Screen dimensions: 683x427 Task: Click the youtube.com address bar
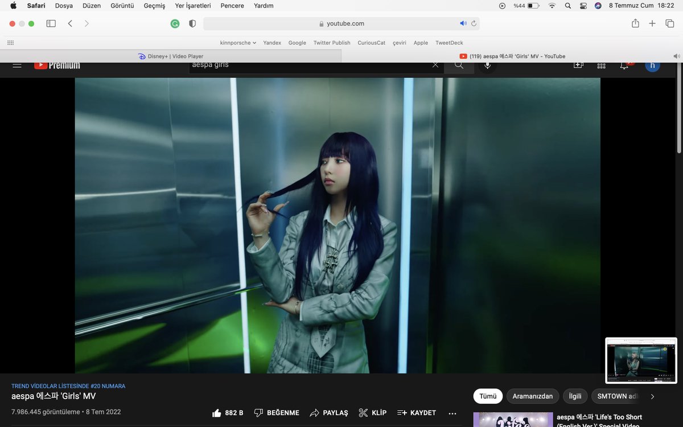[341, 23]
